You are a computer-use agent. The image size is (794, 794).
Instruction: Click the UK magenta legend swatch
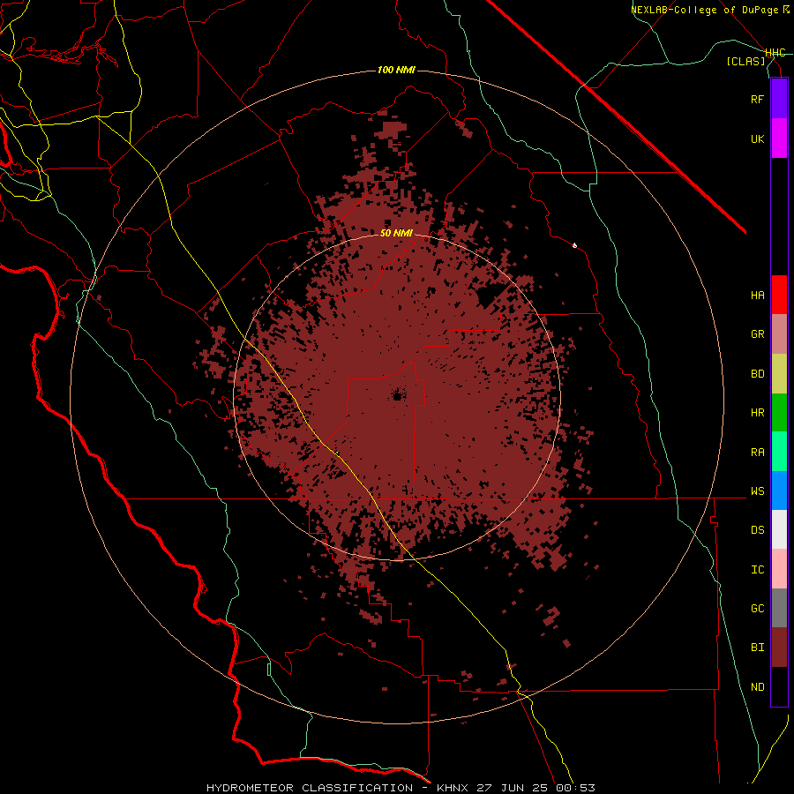[779, 139]
